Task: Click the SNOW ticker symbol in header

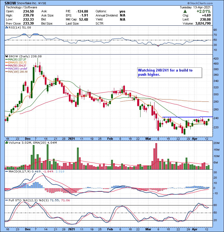Action: (x=10, y=3)
